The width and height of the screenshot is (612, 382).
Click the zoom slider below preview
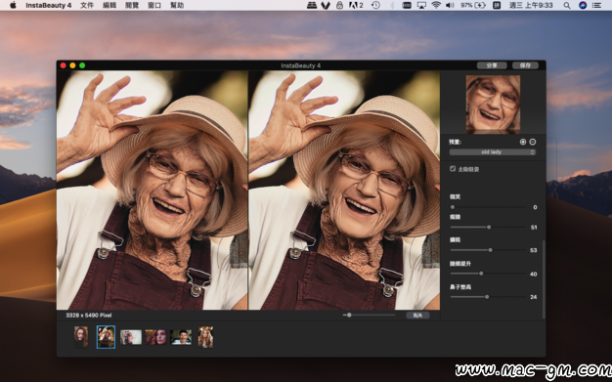[370, 315]
